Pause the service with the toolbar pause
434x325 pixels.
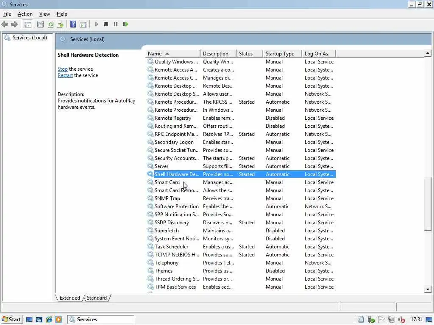tap(116, 24)
